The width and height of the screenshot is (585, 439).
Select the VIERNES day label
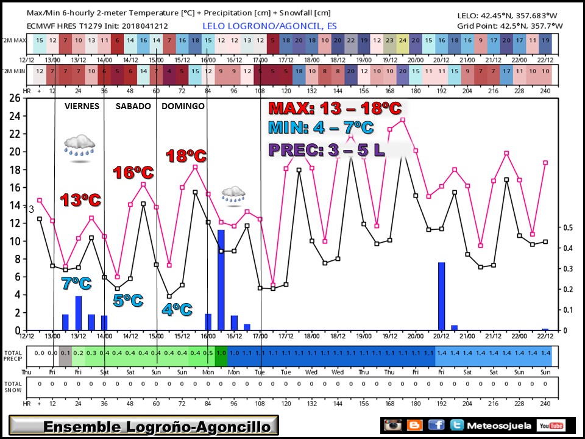(82, 106)
